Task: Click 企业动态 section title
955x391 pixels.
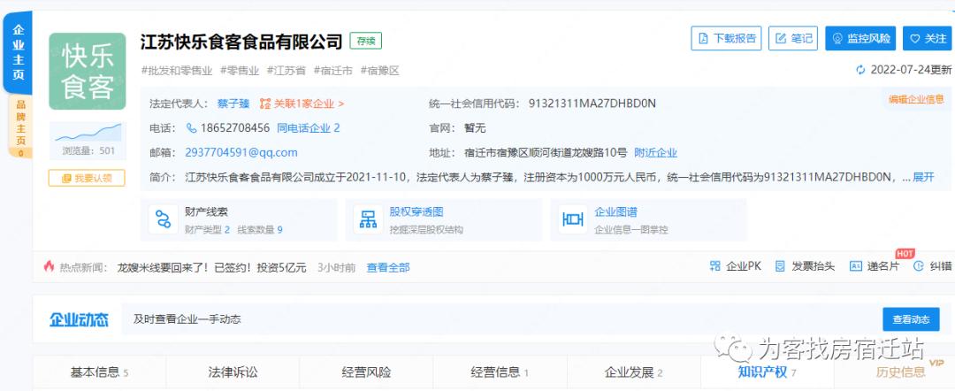Action: pyautogui.click(x=80, y=319)
